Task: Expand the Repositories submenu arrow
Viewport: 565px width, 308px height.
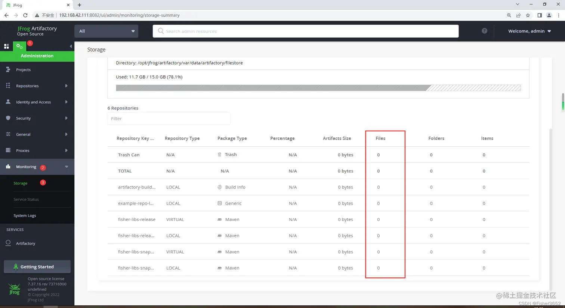Action: tap(66, 85)
